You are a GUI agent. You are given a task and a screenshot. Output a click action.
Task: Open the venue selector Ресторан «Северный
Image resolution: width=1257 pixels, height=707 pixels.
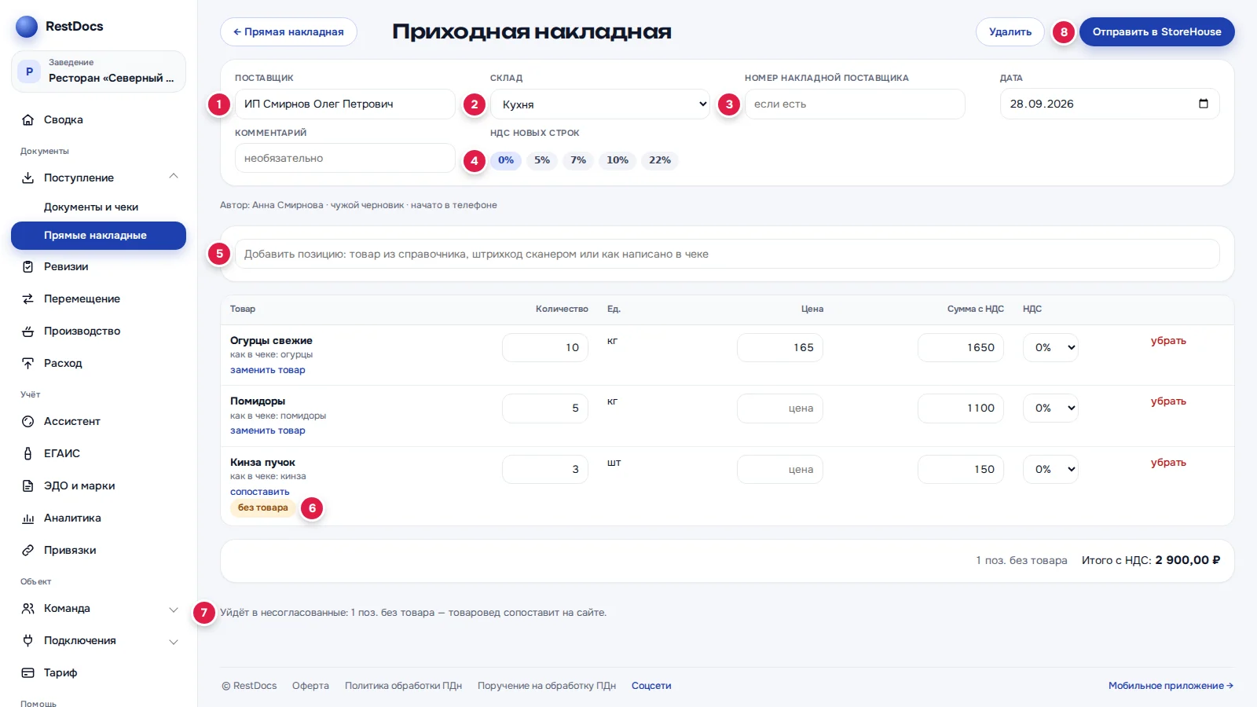pos(98,71)
